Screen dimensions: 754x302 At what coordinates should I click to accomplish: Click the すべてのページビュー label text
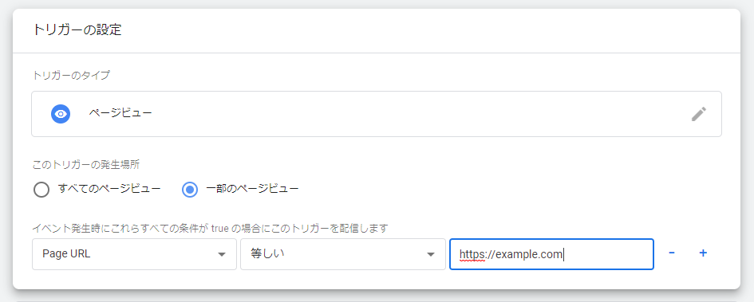pos(109,189)
